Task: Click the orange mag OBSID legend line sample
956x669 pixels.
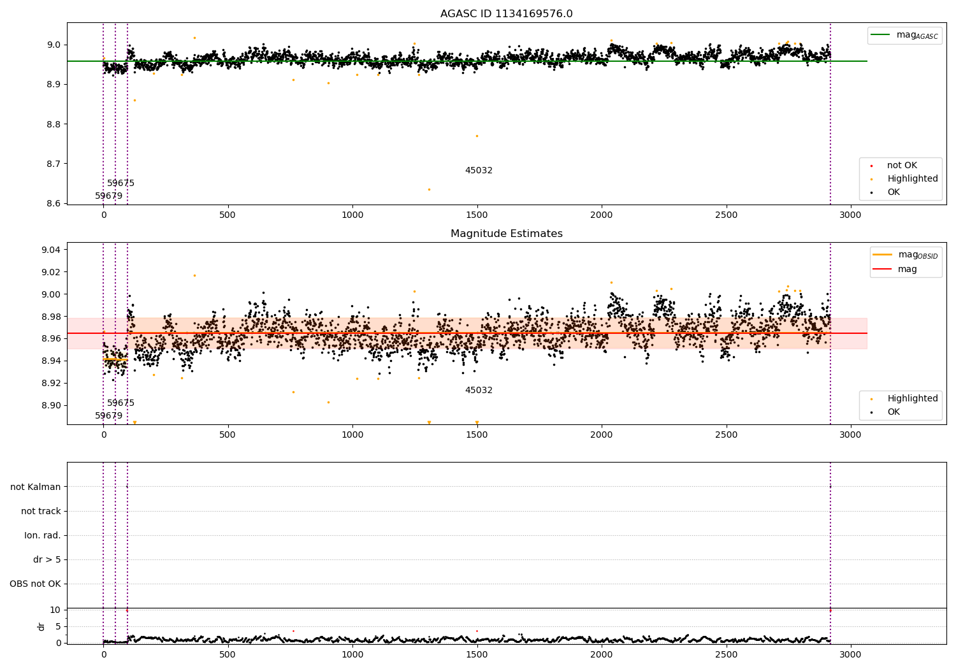Action: [x=883, y=255]
